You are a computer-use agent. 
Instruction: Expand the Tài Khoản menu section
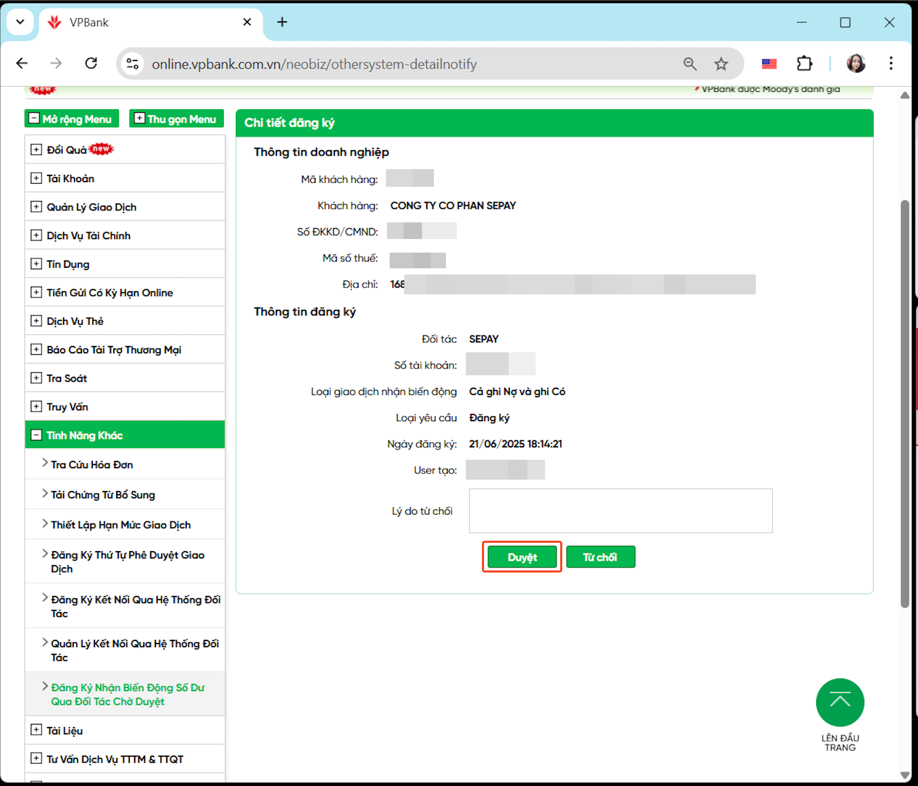click(36, 178)
